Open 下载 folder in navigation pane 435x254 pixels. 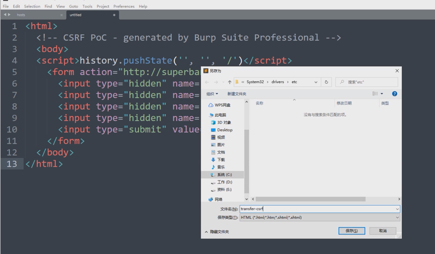218,160
